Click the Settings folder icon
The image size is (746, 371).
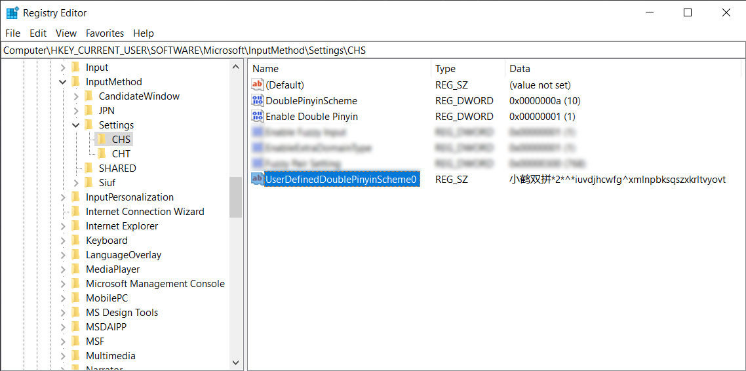[x=88, y=125]
